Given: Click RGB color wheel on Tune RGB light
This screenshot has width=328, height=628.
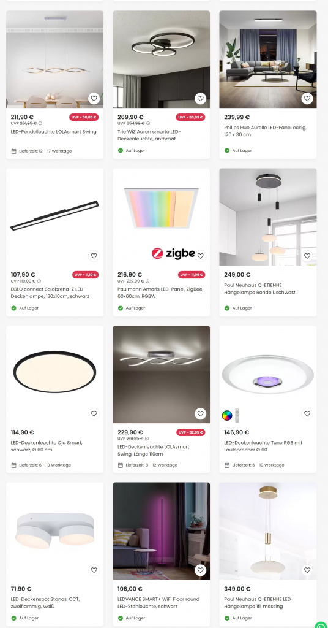Looking at the screenshot, I should pyautogui.click(x=227, y=415).
